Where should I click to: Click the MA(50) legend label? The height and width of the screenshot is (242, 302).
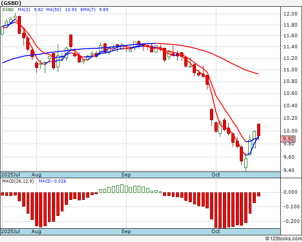(54, 10)
